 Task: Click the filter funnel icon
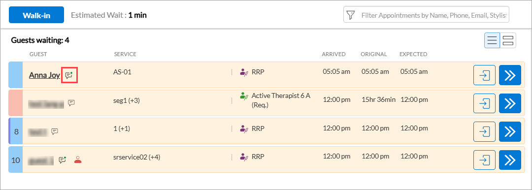point(351,15)
